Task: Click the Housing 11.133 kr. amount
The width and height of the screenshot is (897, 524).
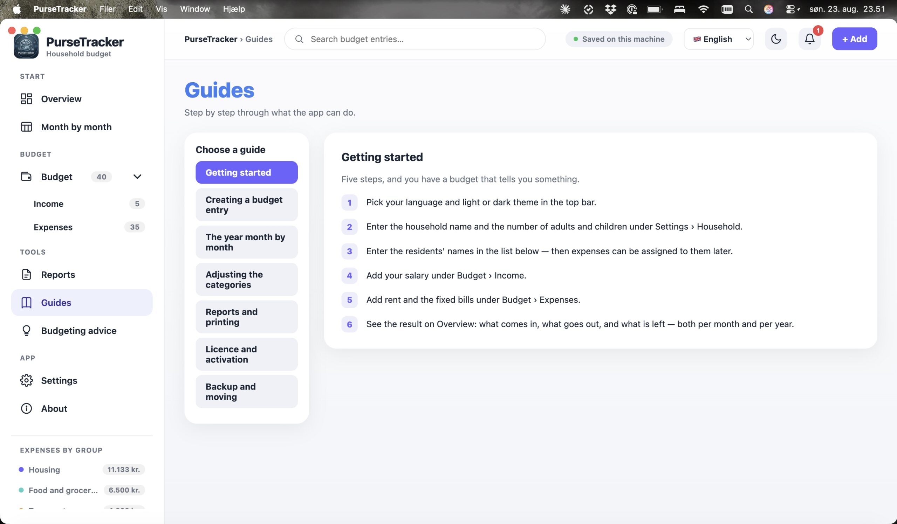Action: (124, 469)
